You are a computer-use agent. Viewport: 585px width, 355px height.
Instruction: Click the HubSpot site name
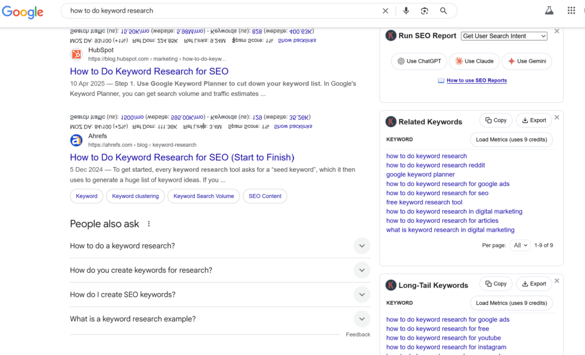pyautogui.click(x=101, y=50)
